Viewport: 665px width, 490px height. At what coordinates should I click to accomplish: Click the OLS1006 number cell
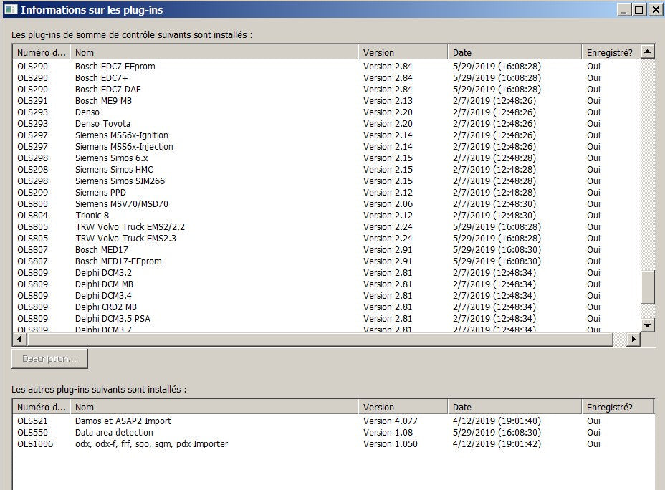(35, 444)
